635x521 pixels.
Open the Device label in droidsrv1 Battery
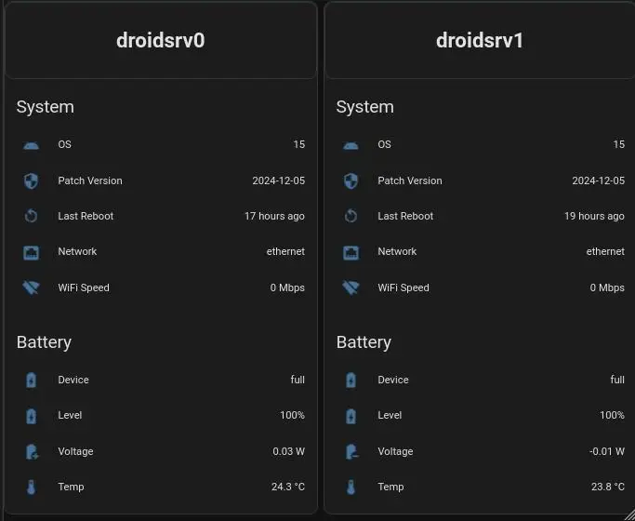click(393, 380)
